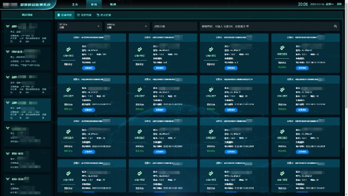Click blue button on card with time 12:09:44

coord(302,68)
